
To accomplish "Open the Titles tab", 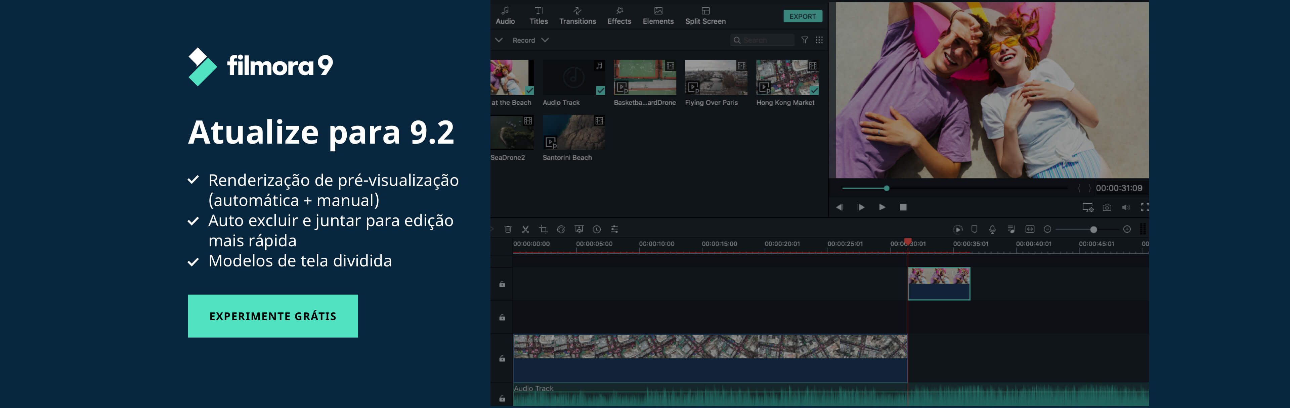I will pos(538,16).
